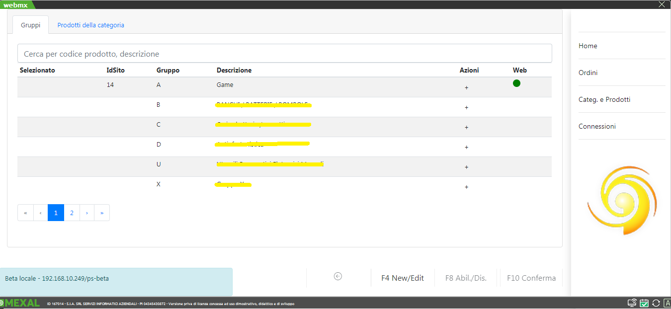Image resolution: width=671 pixels, height=309 pixels.
Task: Expand group X row with plus sign
Action: [466, 187]
